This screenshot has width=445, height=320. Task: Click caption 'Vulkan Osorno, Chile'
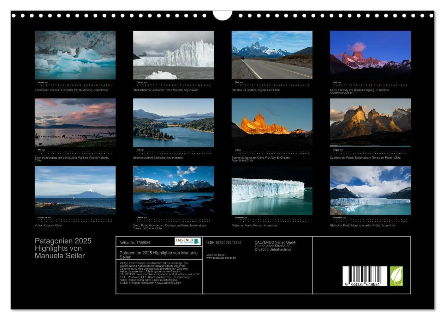(x=48, y=225)
